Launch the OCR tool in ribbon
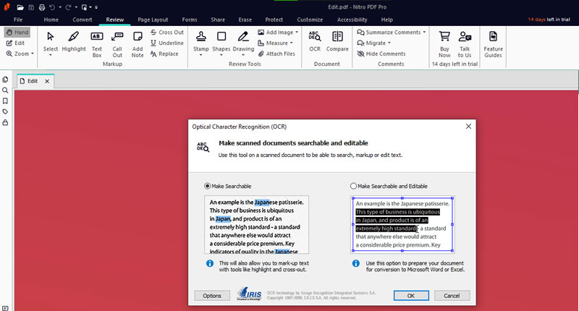This screenshot has width=579, height=311. pyautogui.click(x=315, y=41)
